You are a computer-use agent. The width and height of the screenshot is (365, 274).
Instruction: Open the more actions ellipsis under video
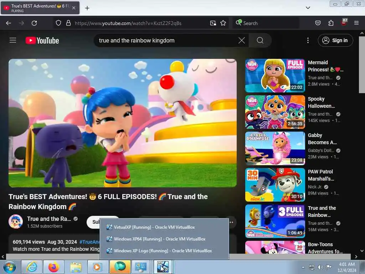click(x=231, y=222)
